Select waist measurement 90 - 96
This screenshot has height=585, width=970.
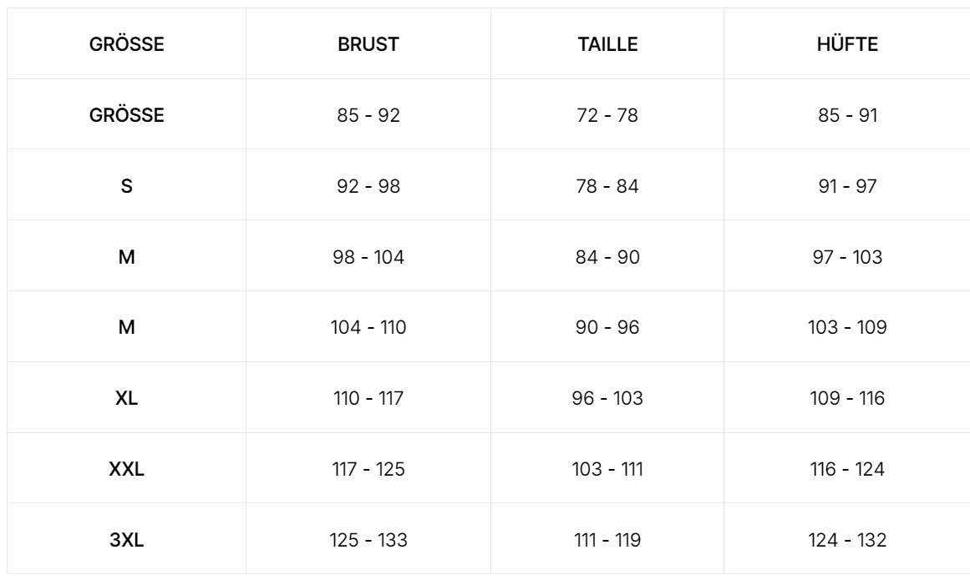[x=607, y=328]
